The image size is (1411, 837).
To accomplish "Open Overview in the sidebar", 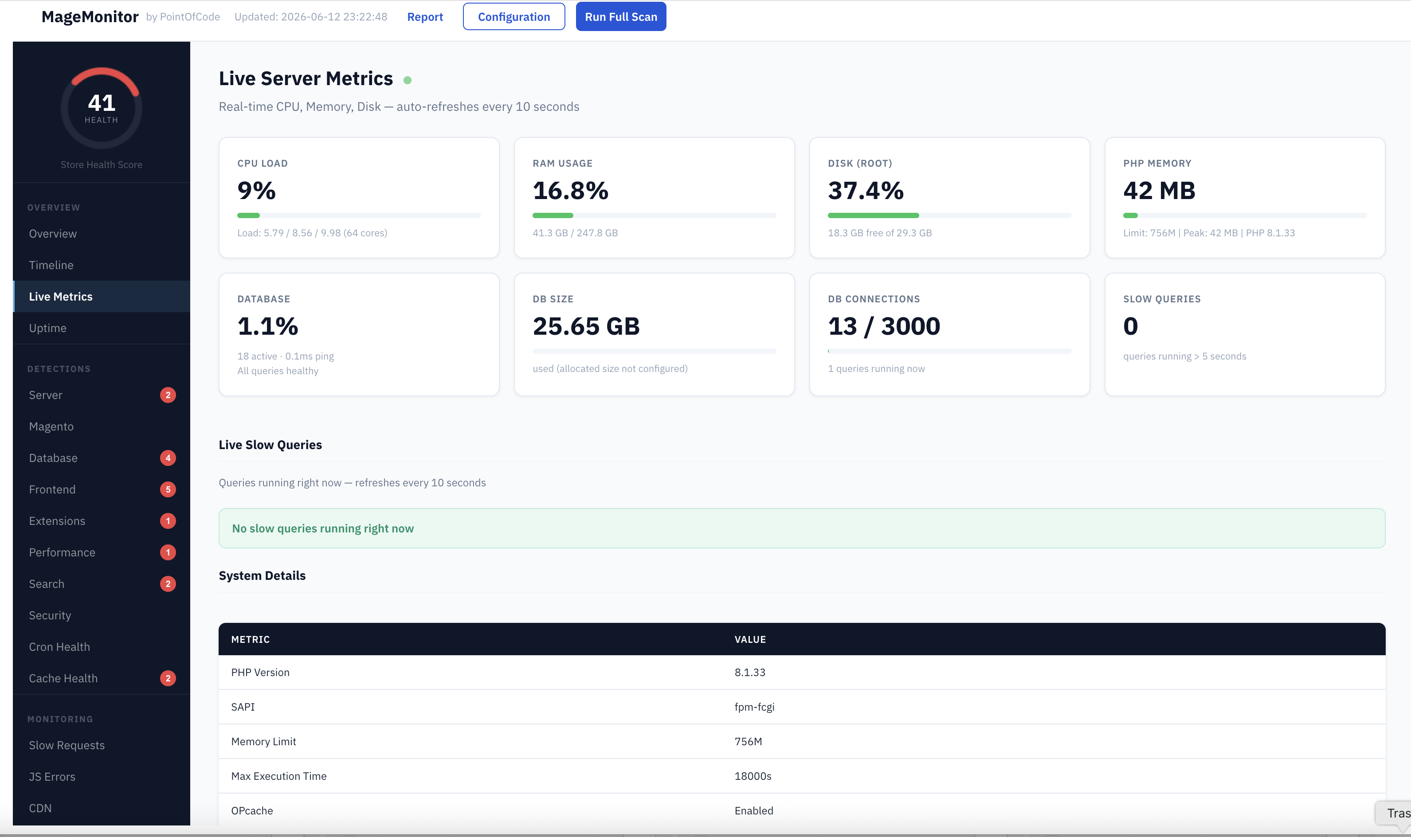I will (102, 234).
